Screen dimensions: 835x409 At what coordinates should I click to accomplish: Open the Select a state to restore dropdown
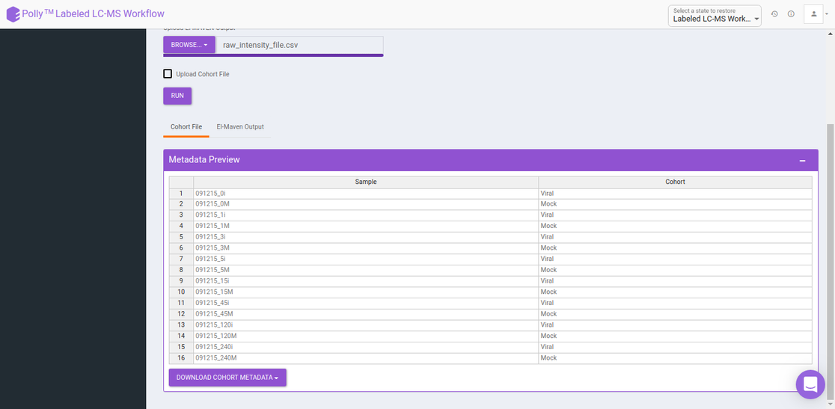(715, 16)
